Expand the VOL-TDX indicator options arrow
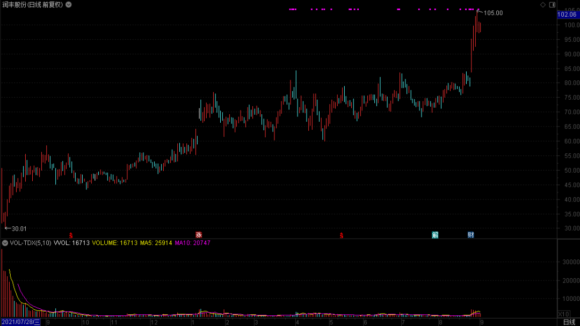The width and height of the screenshot is (580, 326). point(5,243)
